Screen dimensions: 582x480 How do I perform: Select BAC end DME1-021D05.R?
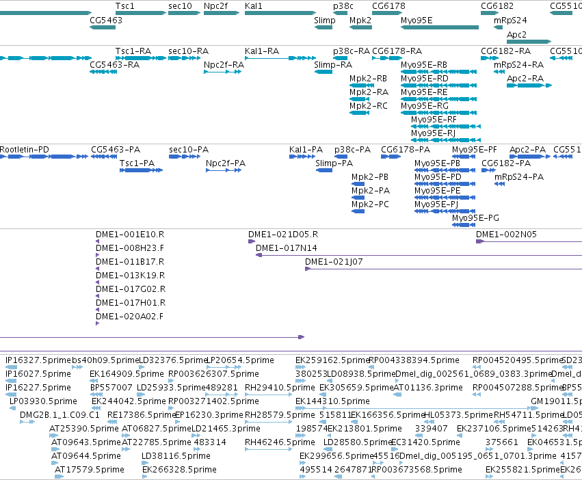click(283, 235)
